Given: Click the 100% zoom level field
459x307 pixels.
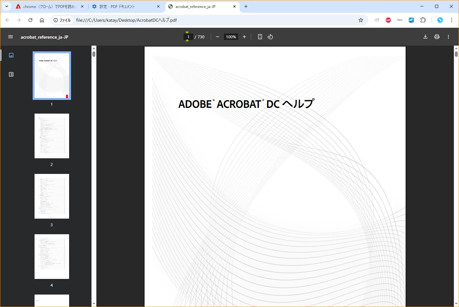Looking at the screenshot, I should 231,37.
